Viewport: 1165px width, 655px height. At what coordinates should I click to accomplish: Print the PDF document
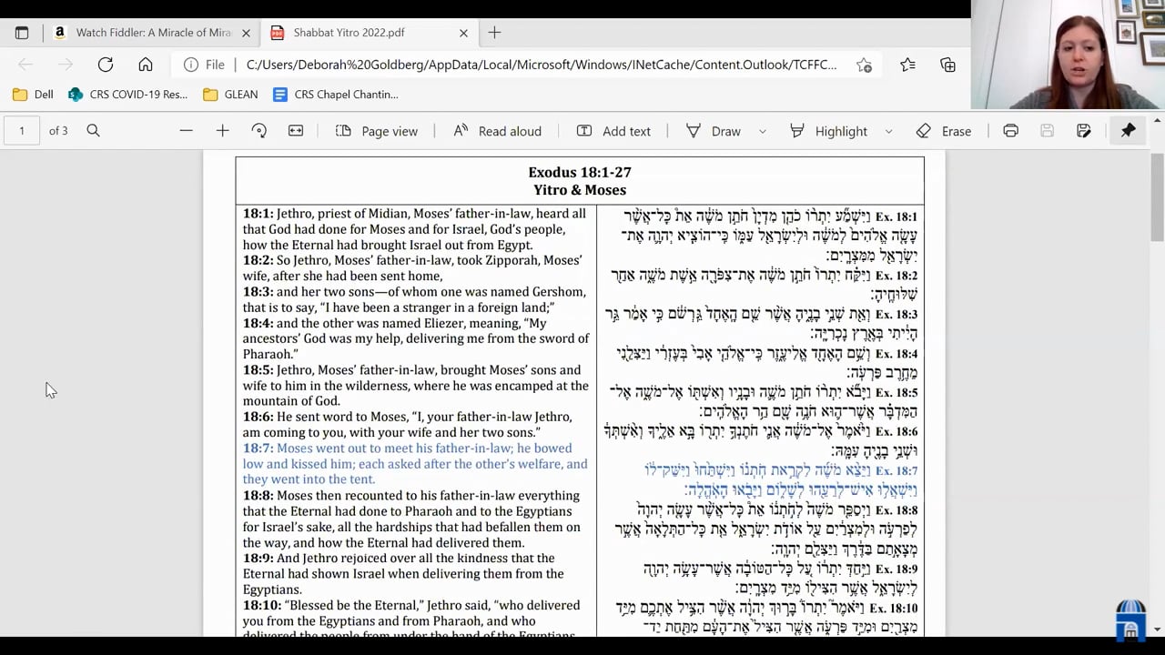(1010, 131)
